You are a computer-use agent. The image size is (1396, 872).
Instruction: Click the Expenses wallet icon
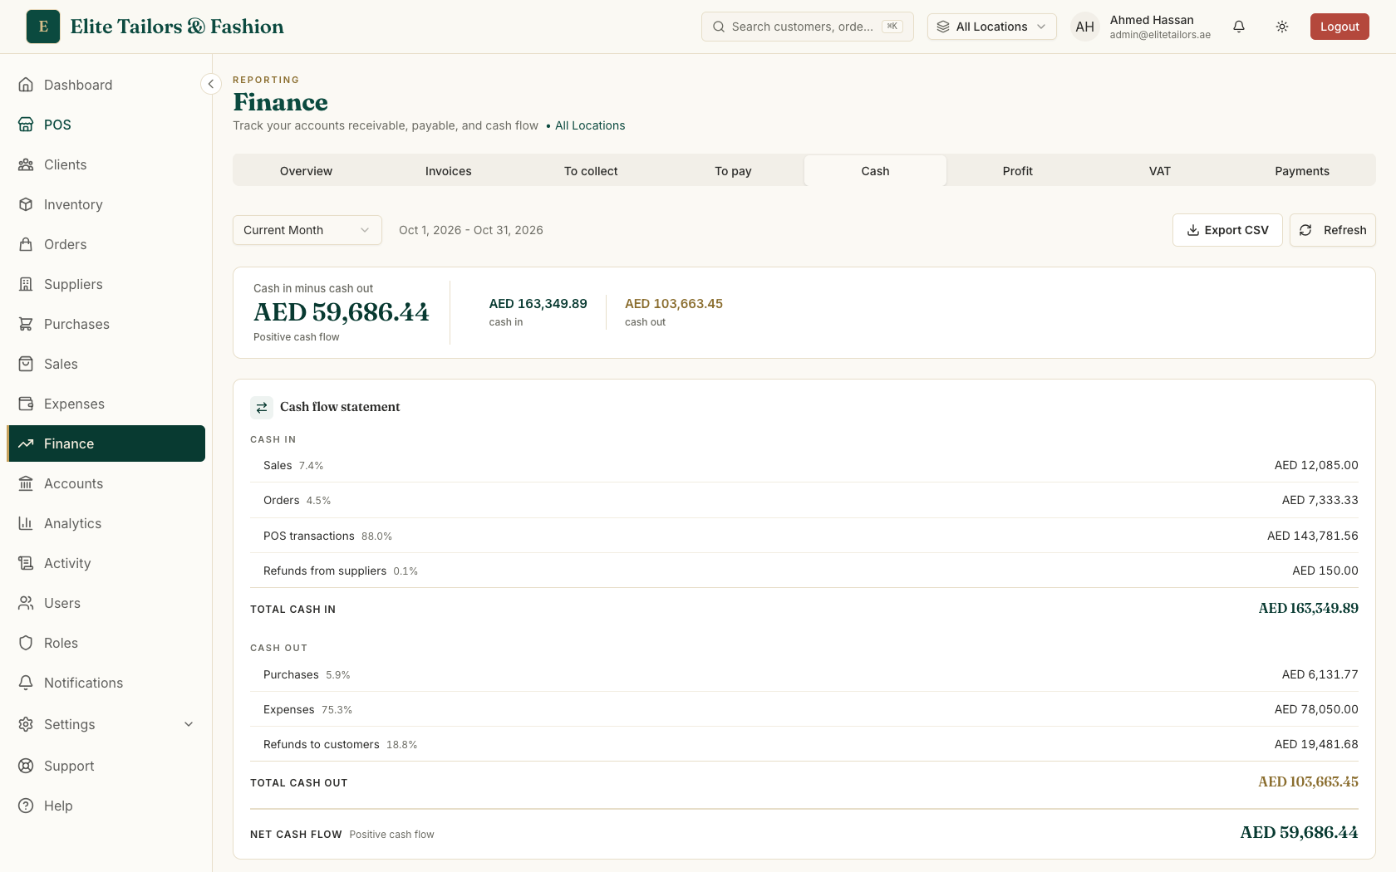[x=26, y=404]
